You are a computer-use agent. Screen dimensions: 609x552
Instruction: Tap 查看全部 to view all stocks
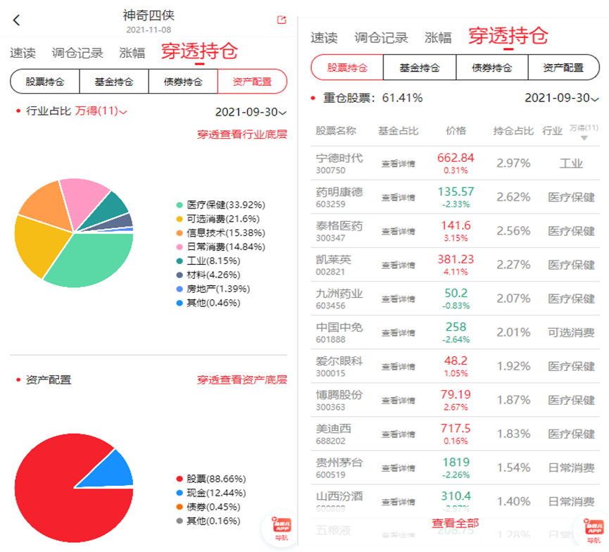coord(456,523)
